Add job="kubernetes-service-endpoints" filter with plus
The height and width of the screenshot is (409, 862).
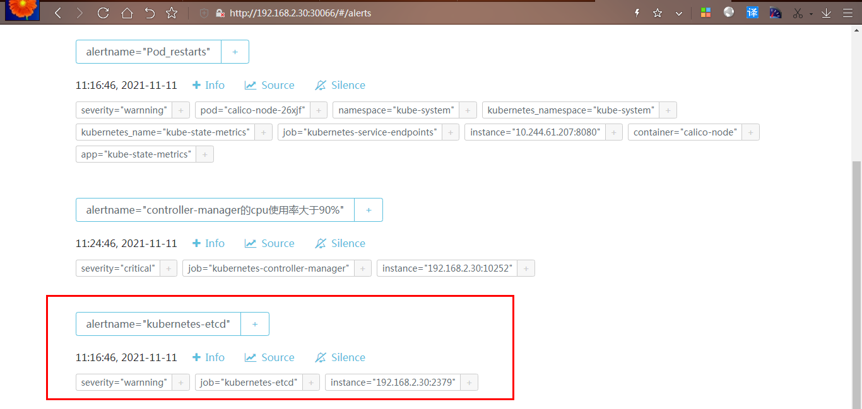point(451,132)
